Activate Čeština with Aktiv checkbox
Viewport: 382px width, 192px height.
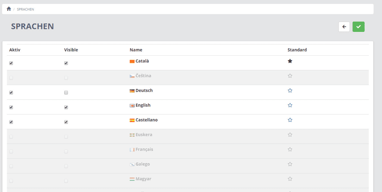(x=11, y=78)
